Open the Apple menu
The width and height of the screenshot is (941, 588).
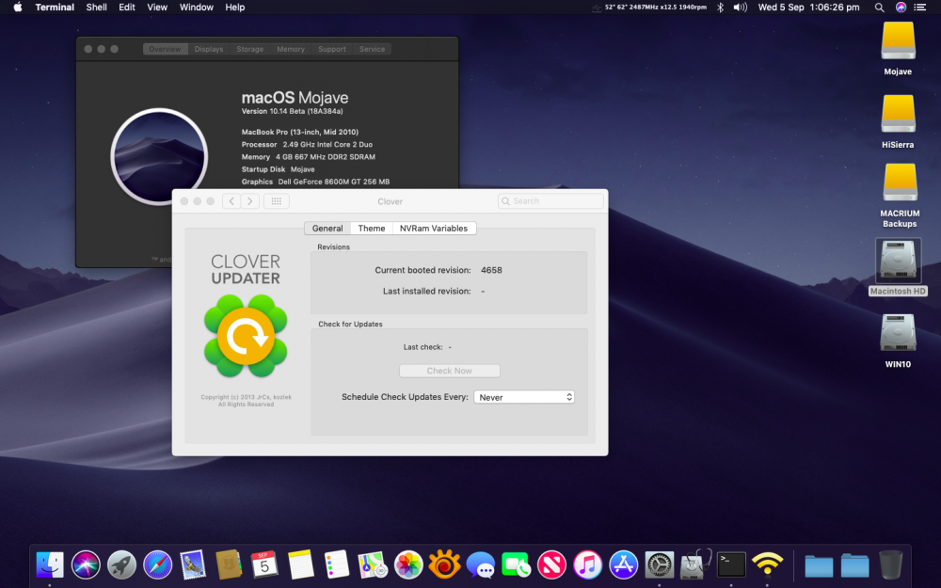(x=17, y=8)
